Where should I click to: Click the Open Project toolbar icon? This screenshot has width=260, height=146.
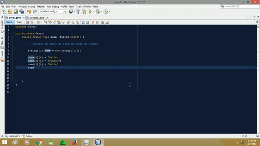click(16, 12)
